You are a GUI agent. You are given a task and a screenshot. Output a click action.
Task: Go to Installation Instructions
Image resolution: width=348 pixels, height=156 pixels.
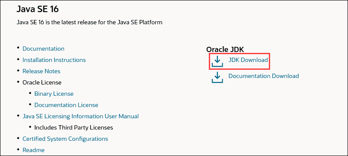54,60
